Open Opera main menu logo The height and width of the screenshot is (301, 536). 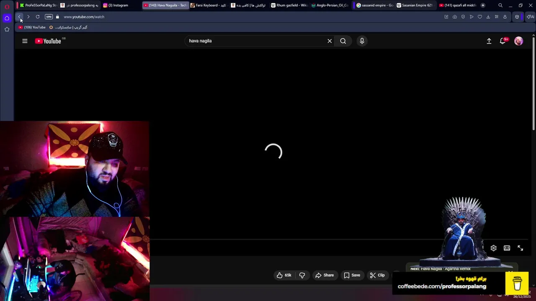(7, 6)
